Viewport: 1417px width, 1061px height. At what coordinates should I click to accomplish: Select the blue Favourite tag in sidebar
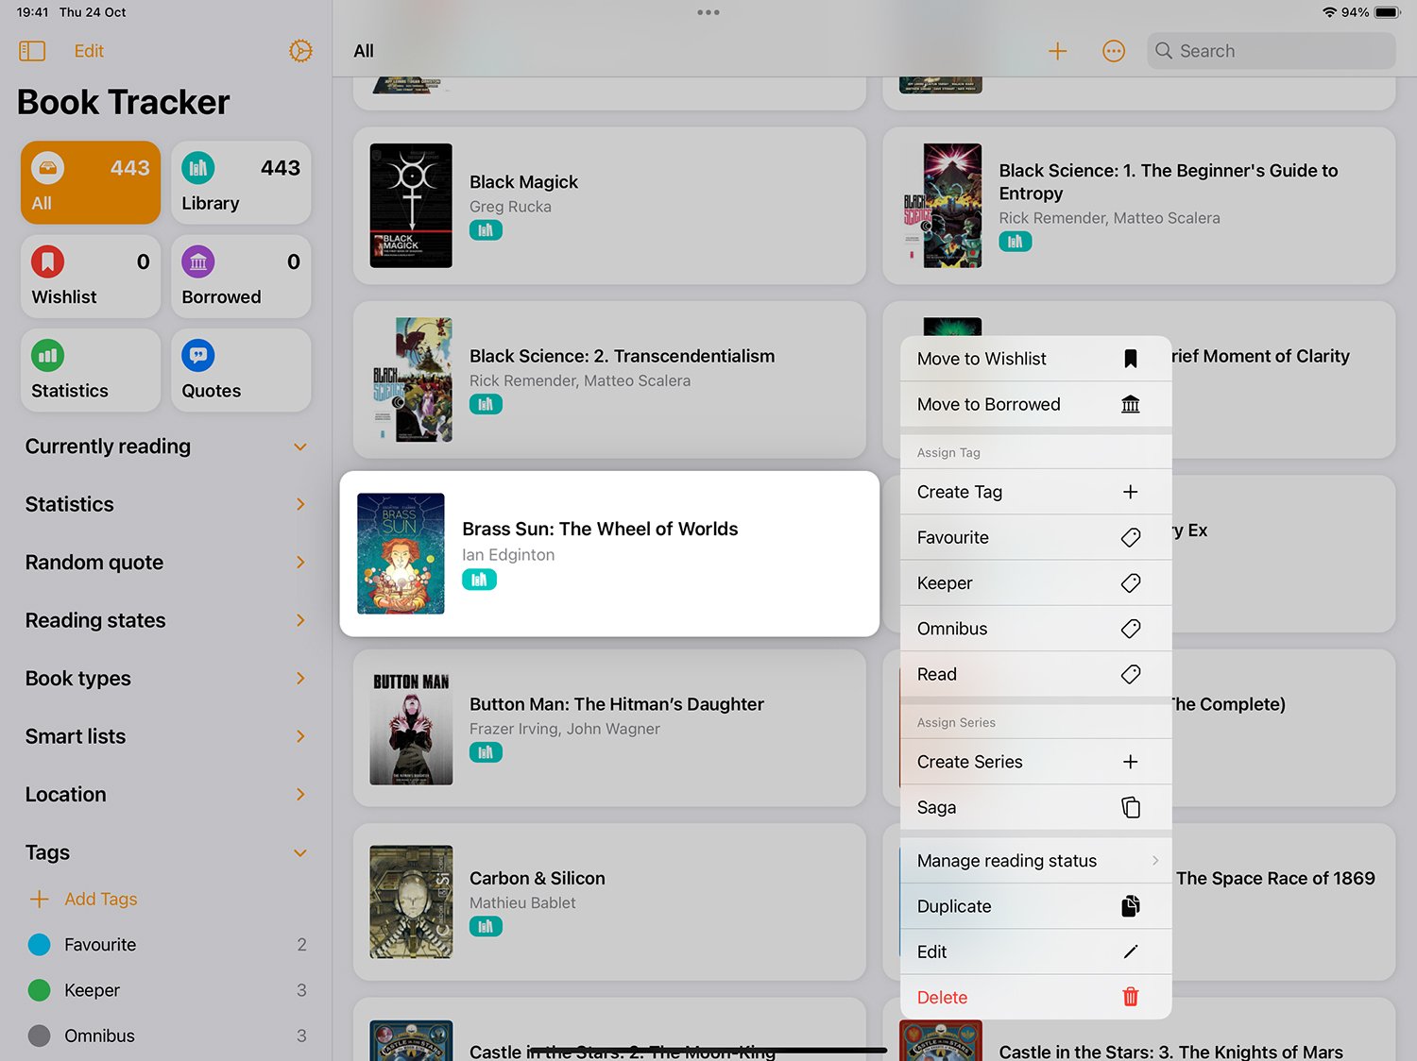[x=167, y=945]
